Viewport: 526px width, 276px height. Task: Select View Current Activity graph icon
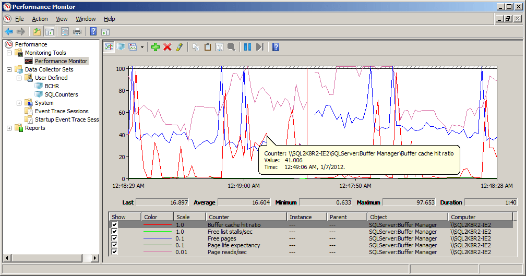click(x=109, y=47)
